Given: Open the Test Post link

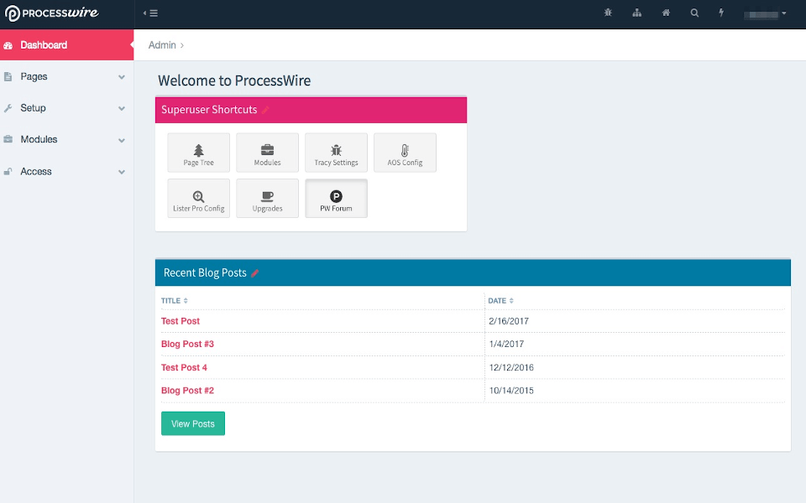Looking at the screenshot, I should pyautogui.click(x=180, y=321).
